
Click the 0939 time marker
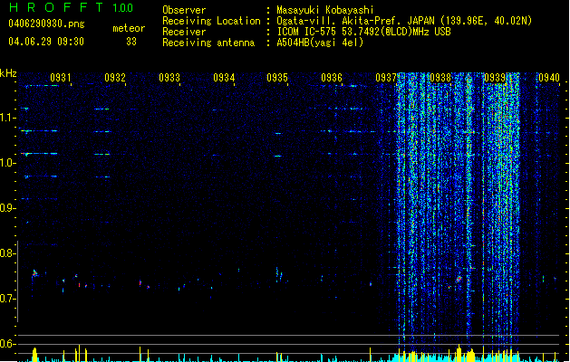click(495, 77)
